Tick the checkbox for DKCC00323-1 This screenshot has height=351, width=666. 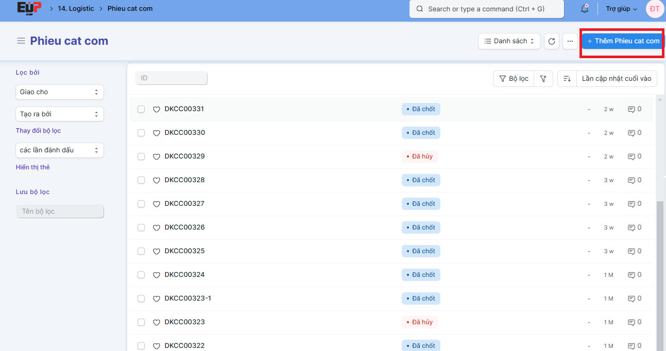pos(141,299)
